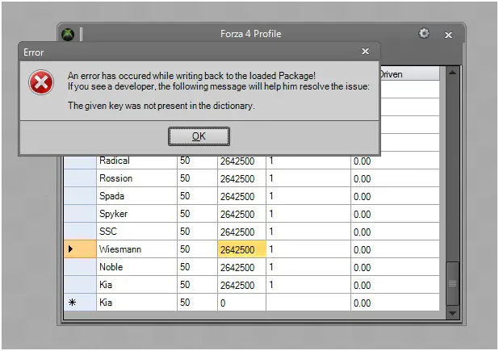This screenshot has width=499, height=351.
Task: Click the Error dialog title text
Action: pos(33,52)
